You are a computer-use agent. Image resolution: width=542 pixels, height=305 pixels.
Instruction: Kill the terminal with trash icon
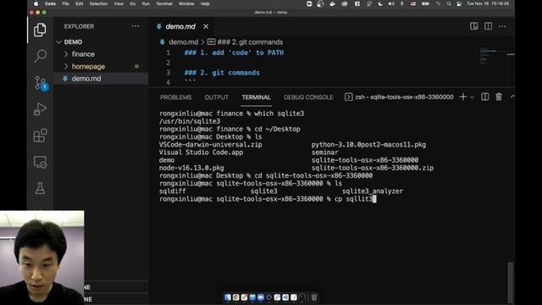(499, 97)
